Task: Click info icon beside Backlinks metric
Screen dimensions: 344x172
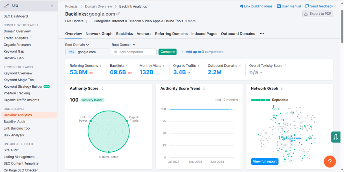Action: (127, 66)
